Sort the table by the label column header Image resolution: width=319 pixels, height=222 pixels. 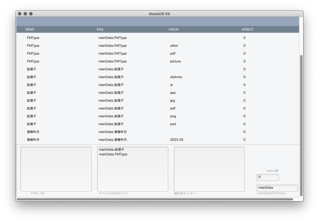click(x=30, y=29)
